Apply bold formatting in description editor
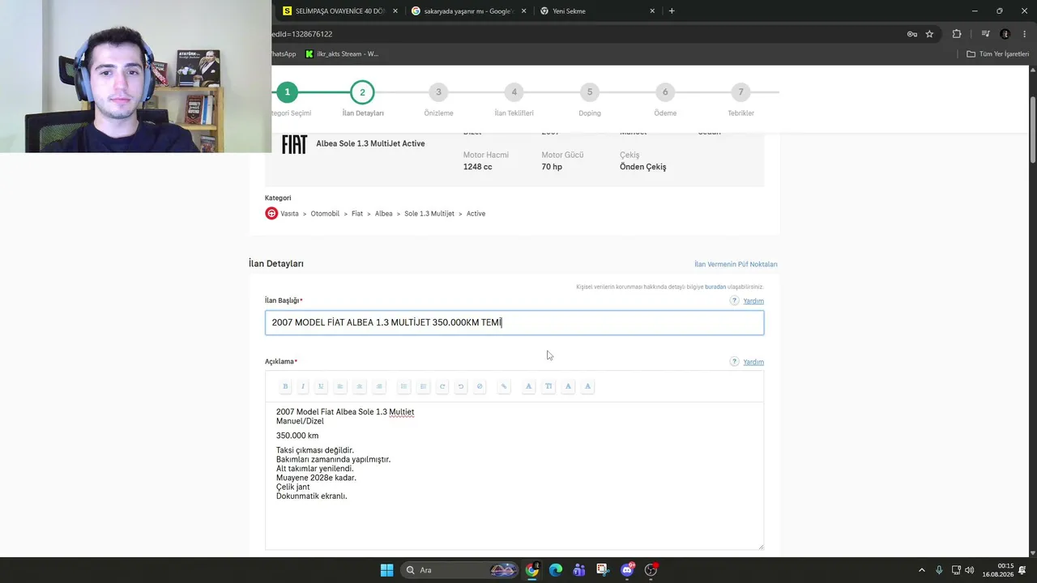This screenshot has height=583, width=1037. [x=285, y=386]
